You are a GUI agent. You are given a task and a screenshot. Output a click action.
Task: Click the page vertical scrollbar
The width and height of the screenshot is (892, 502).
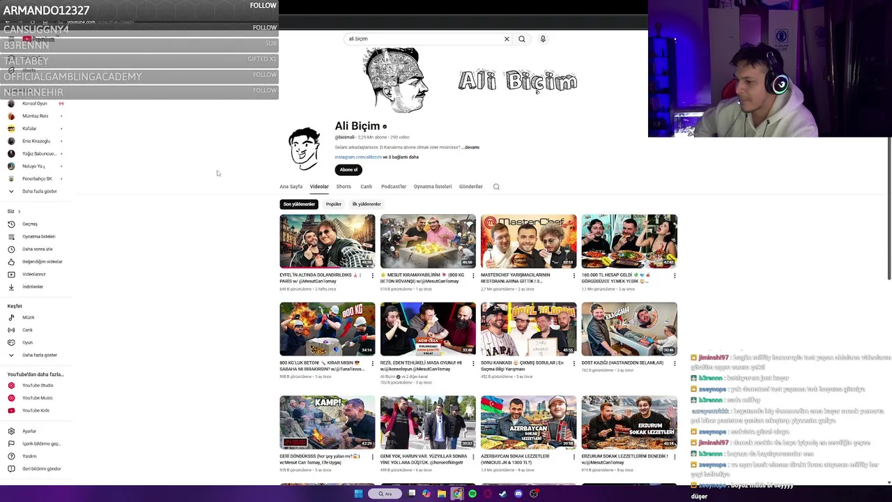[889, 209]
